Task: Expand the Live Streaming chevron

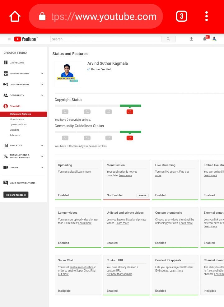Action: tap(42, 84)
